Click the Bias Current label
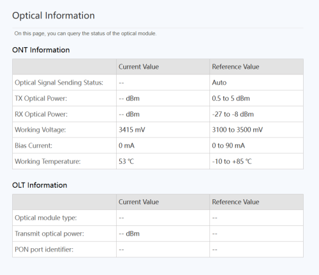The height and width of the screenshot is (275, 319). pyautogui.click(x=33, y=146)
